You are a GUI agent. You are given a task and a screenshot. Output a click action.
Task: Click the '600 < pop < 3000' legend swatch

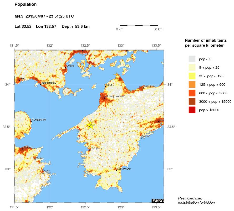[192, 93]
